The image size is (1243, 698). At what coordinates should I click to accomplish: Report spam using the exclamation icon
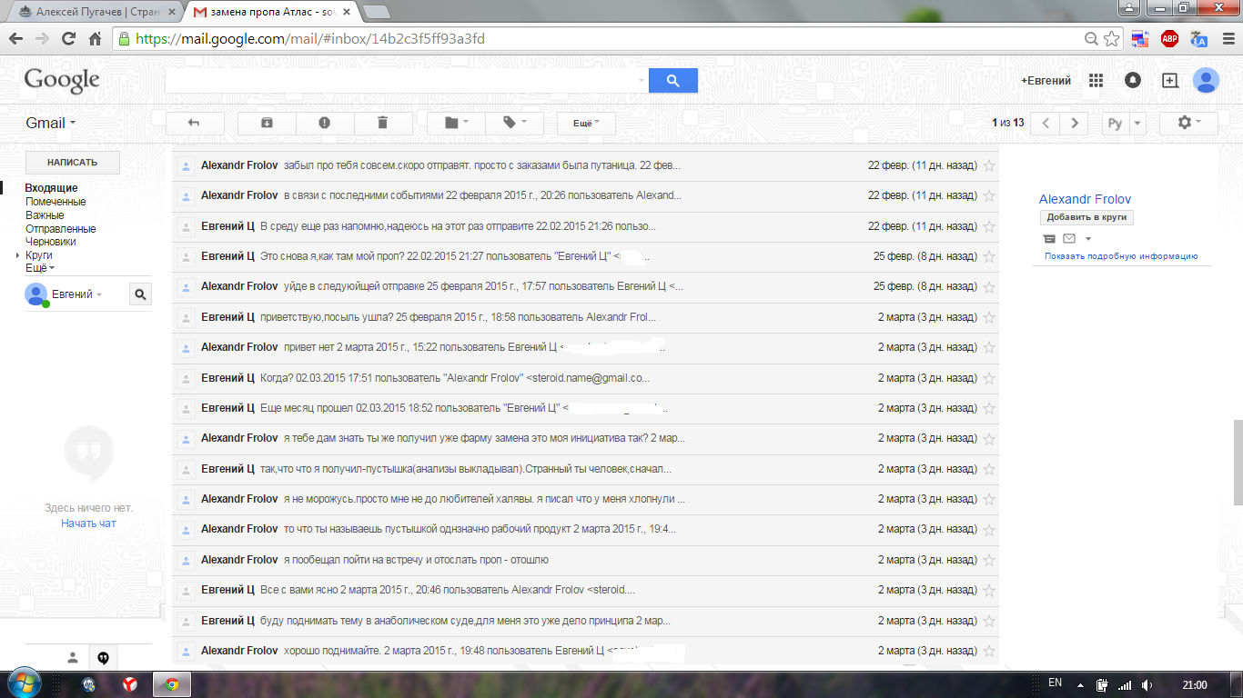324,124
